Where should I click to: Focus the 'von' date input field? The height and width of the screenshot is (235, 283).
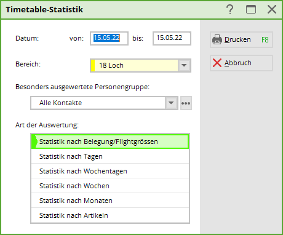pos(109,38)
